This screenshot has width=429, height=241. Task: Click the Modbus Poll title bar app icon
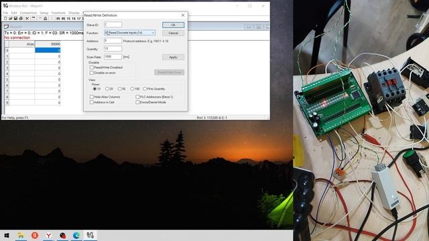tap(5, 6)
